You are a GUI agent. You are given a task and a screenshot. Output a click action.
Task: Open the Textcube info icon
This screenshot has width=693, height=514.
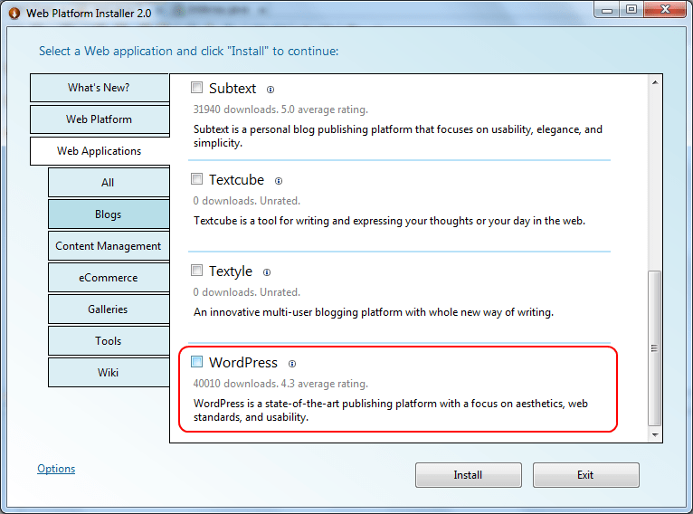(279, 181)
